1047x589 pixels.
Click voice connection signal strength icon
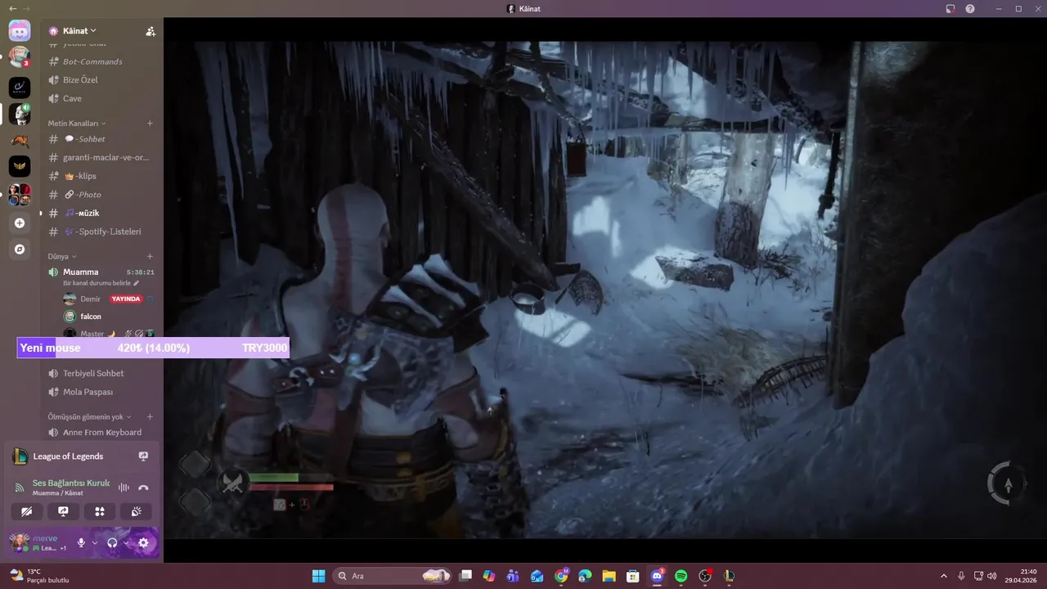20,488
